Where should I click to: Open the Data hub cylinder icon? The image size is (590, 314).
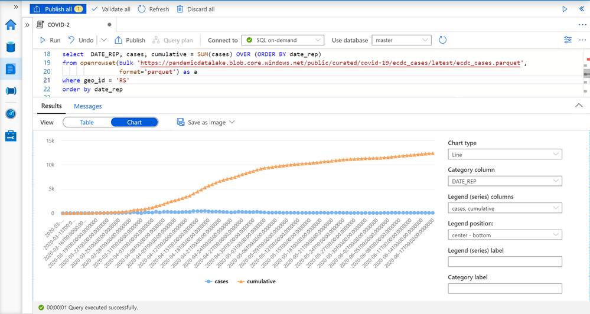pyautogui.click(x=11, y=47)
